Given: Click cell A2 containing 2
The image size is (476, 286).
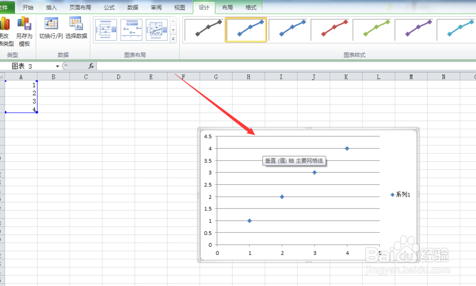Looking at the screenshot, I should 21,93.
